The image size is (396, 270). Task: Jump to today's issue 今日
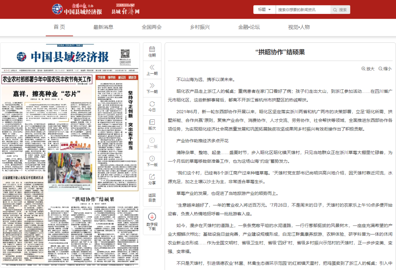pyautogui.click(x=152, y=107)
